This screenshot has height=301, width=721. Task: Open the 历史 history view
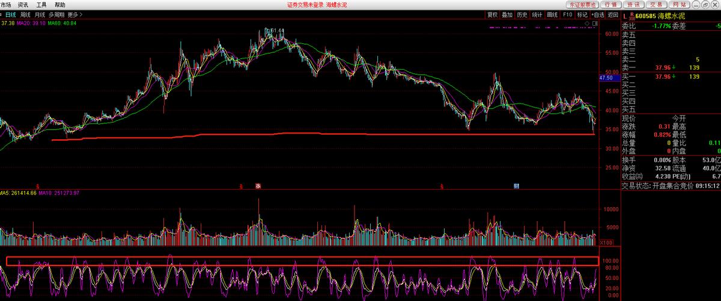click(x=523, y=14)
